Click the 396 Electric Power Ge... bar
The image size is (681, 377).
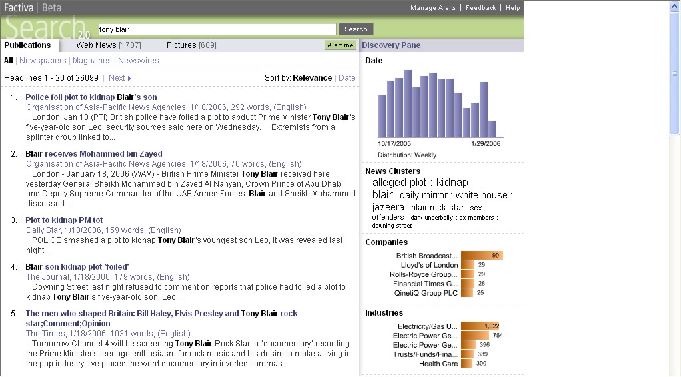point(468,345)
